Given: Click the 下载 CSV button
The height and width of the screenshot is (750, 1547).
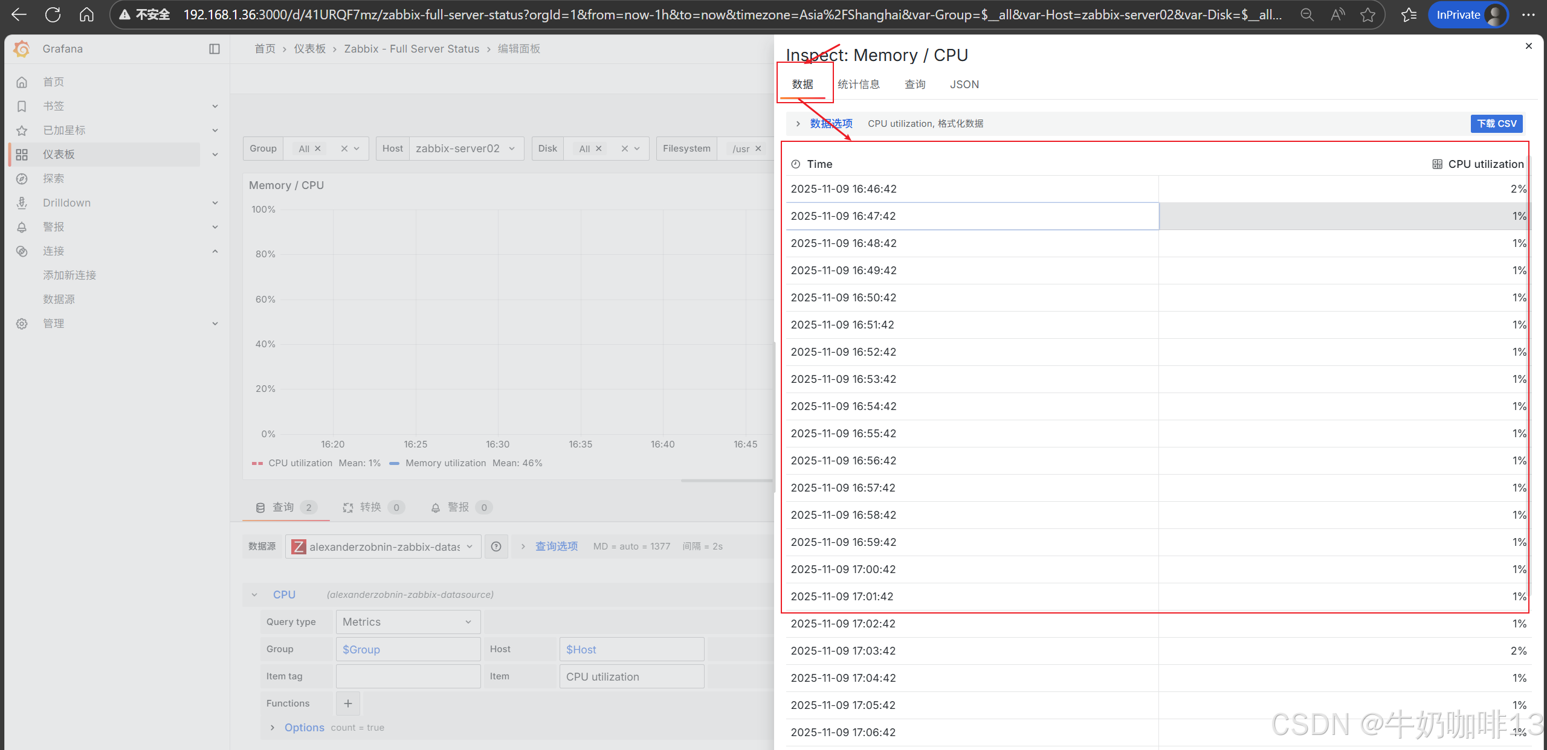Looking at the screenshot, I should (x=1496, y=124).
